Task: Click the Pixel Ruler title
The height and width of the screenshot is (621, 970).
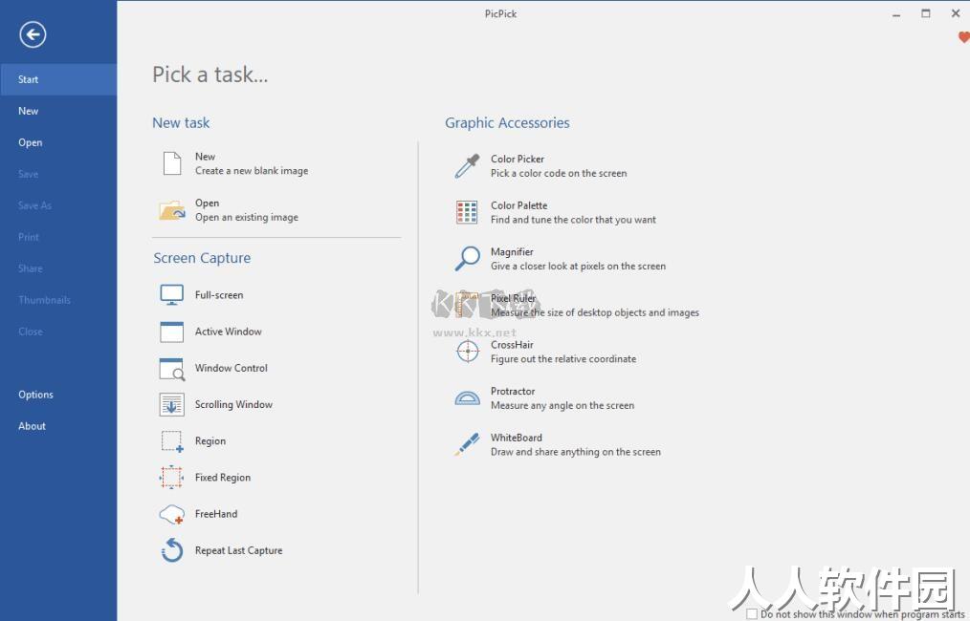Action: [513, 298]
